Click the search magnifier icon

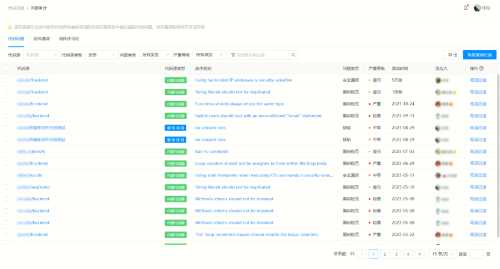pos(293,55)
